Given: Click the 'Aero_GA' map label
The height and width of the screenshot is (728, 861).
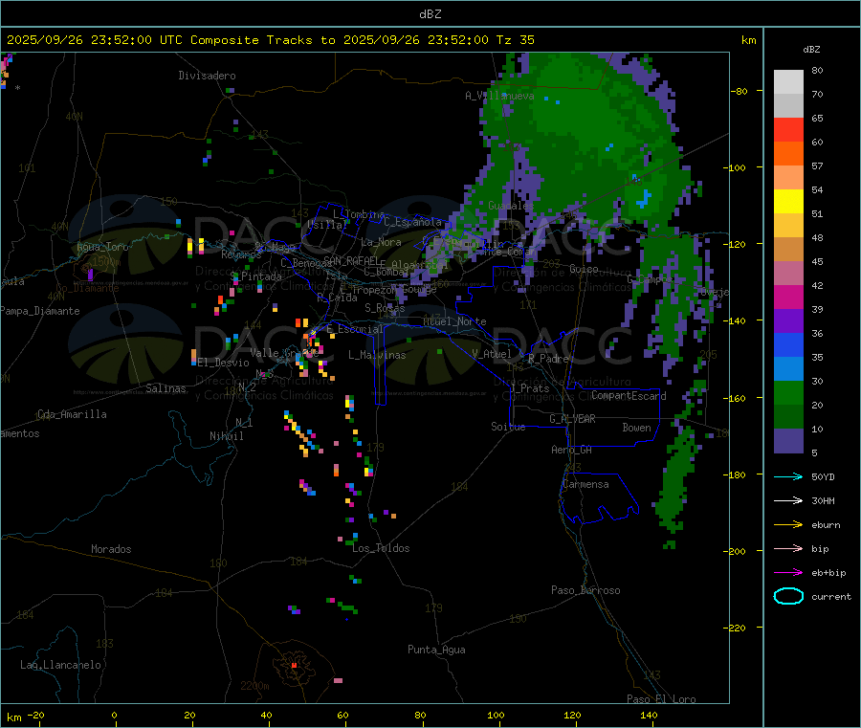Looking at the screenshot, I should click(x=572, y=450).
